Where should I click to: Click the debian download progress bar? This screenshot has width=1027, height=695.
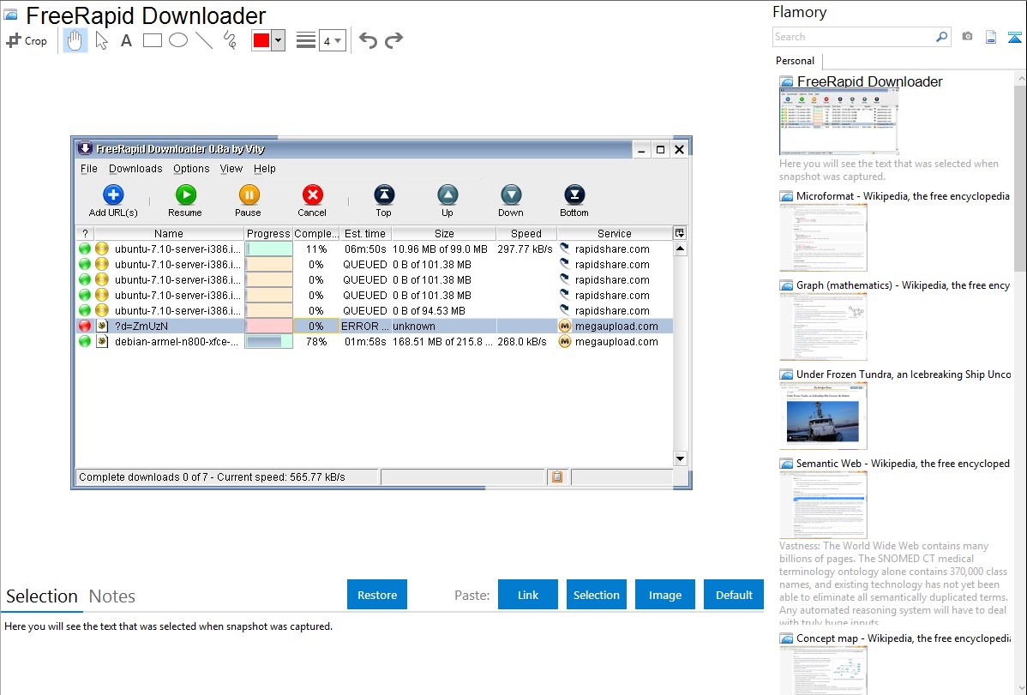268,341
